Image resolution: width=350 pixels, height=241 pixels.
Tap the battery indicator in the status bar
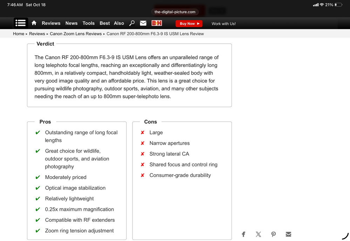pyautogui.click(x=338, y=5)
